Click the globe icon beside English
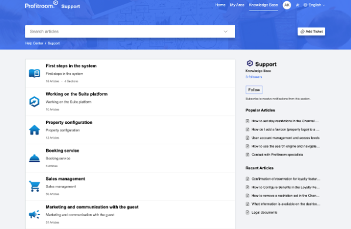This screenshot has width=351, height=229. (x=305, y=5)
